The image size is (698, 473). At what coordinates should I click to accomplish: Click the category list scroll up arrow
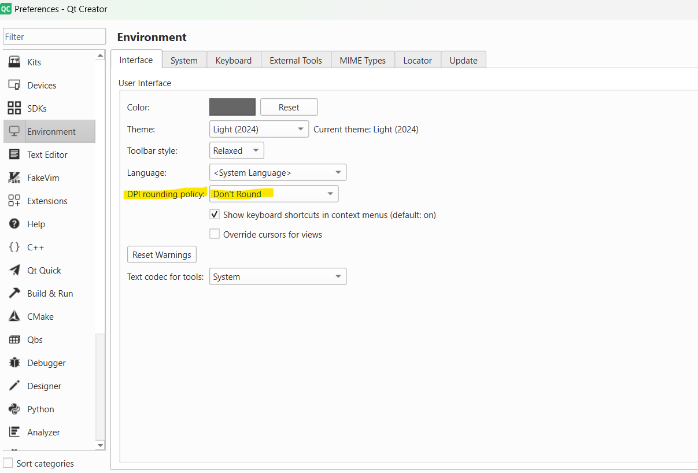point(101,56)
